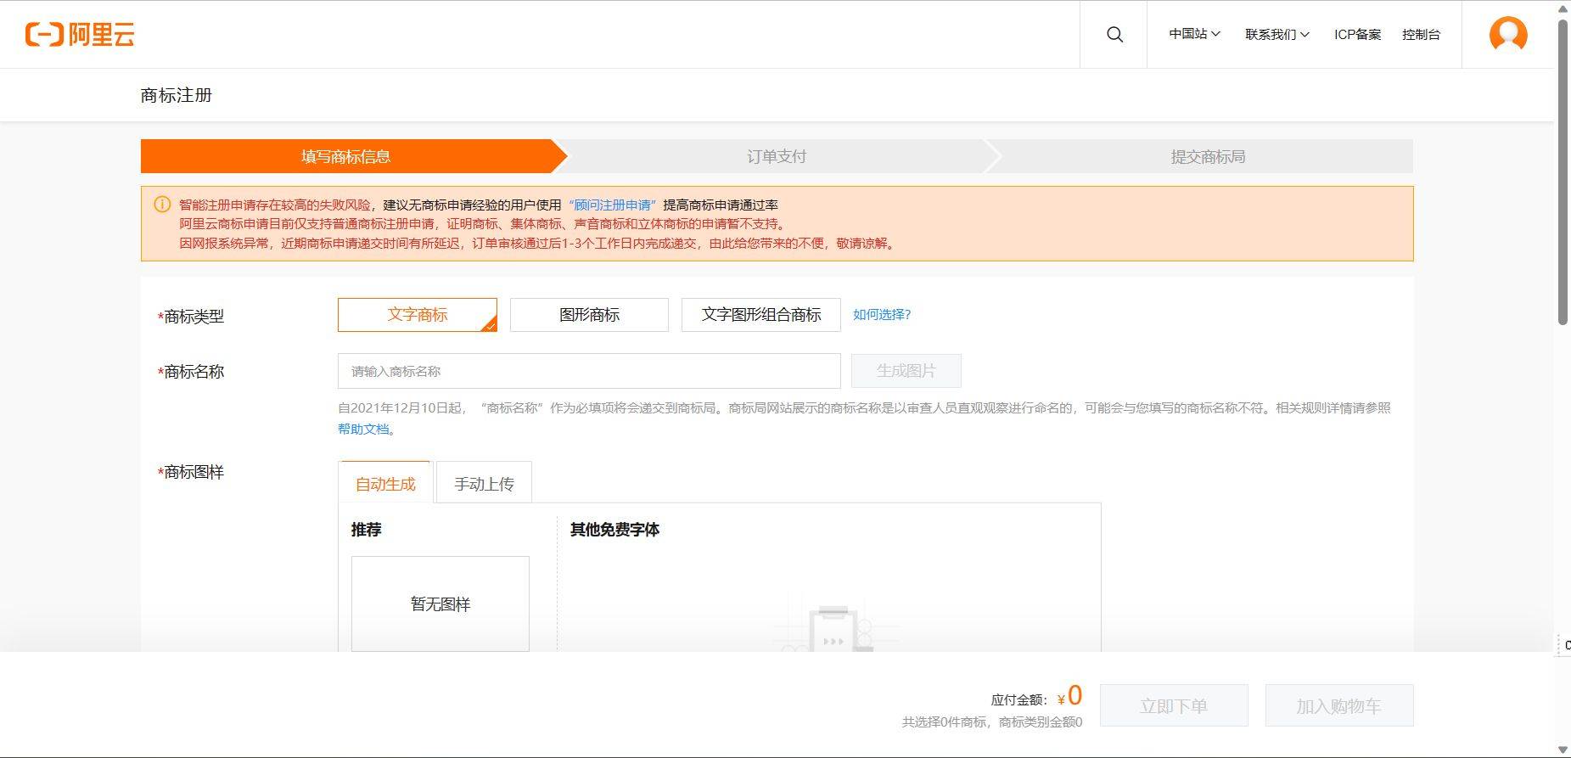Focus the 请输入商标名称 input field
The height and width of the screenshot is (758, 1571).
[589, 371]
